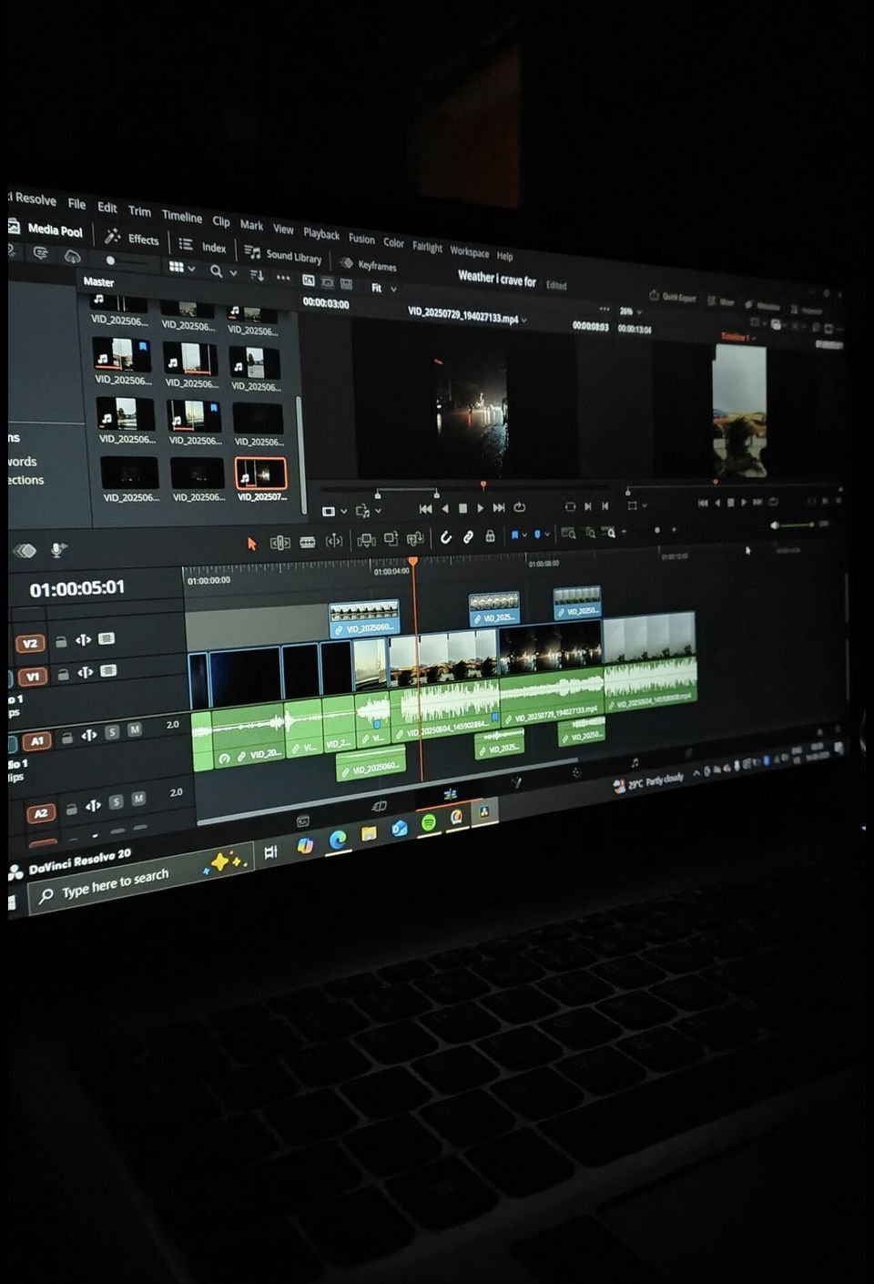This screenshot has width=874, height=1284.
Task: Lock the V1 video track
Action: point(63,674)
